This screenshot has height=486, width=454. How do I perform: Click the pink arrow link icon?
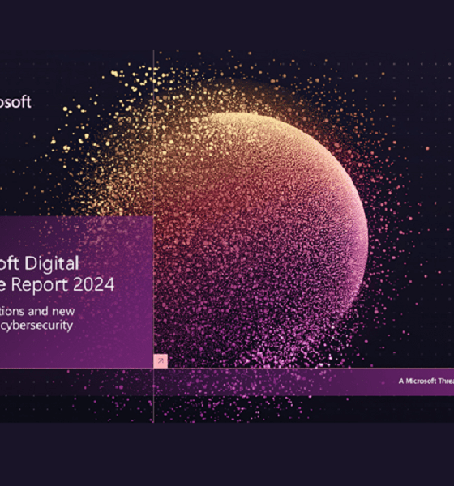click(161, 360)
